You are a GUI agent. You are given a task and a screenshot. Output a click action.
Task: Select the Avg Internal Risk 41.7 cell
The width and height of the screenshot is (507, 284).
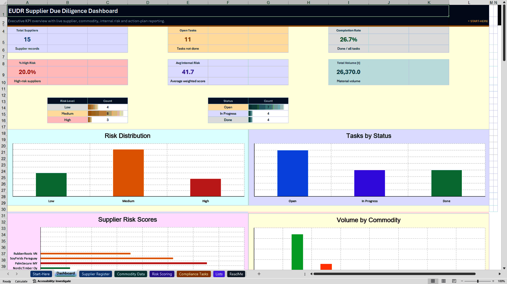pos(188,72)
